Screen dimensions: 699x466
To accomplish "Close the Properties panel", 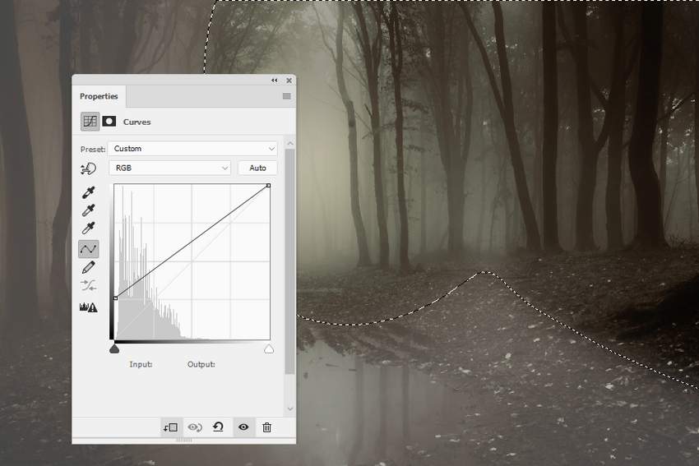I will [x=289, y=81].
